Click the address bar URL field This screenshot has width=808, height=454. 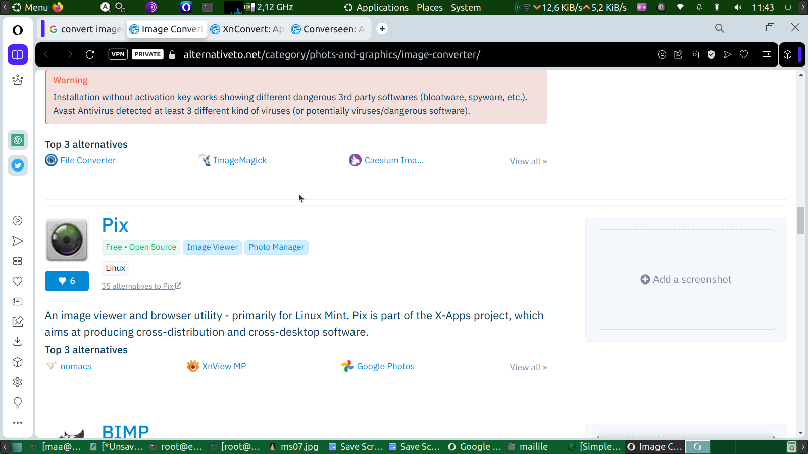click(332, 54)
